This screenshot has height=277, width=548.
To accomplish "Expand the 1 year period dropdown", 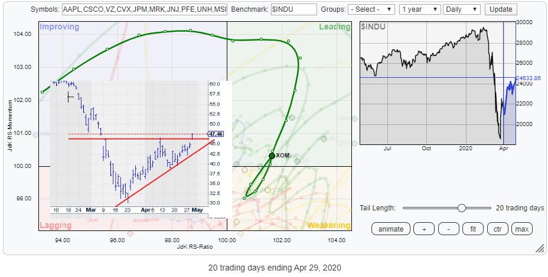I will pos(420,10).
